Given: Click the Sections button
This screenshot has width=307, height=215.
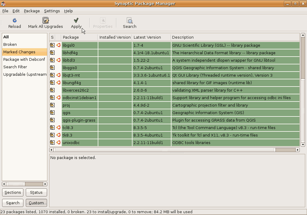Looking at the screenshot, I should pyautogui.click(x=13, y=192).
